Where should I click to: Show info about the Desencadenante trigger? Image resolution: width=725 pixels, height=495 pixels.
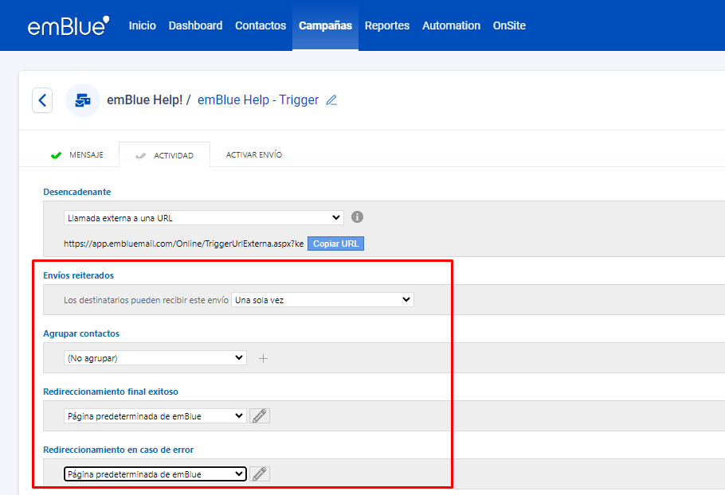tap(357, 217)
